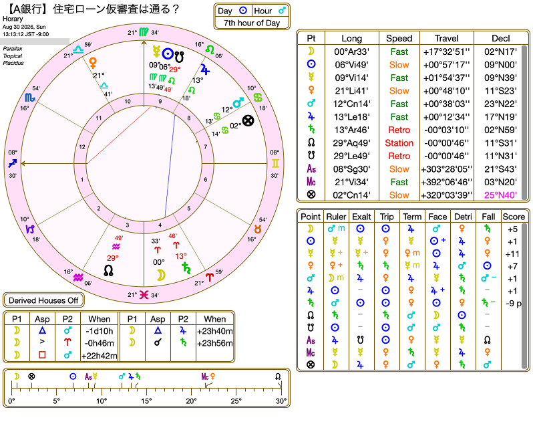Click the As icon in the positions table
This screenshot has height=434, width=533.
(311, 169)
